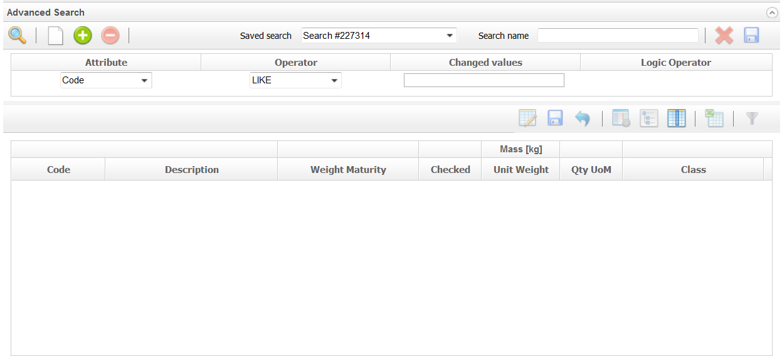
Task: Open the Saved search dropdown
Action: pyautogui.click(x=379, y=36)
